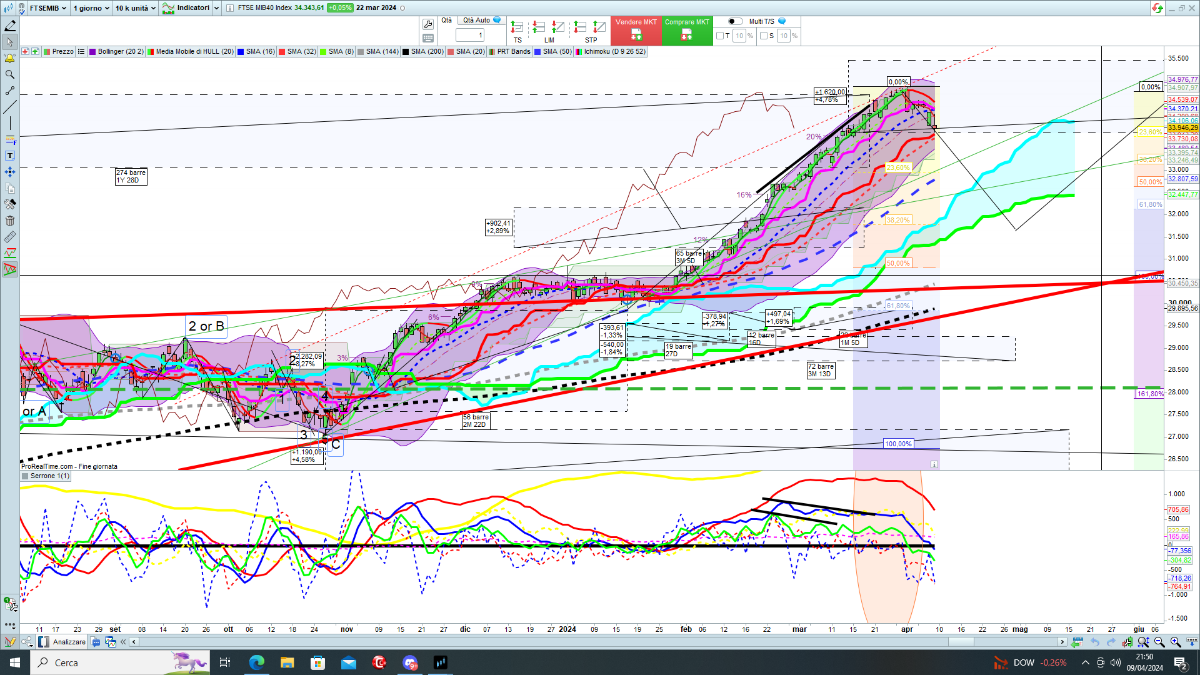
Task: Click the green up-arrow icon left of Prezzo
Action: click(x=35, y=52)
